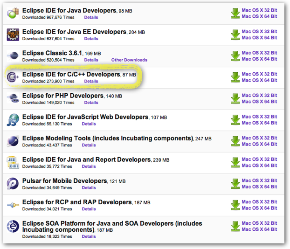This screenshot has width=290, height=249.
Task: Click the Eclipse Classic 3.6.1 sphere icon
Action: coord(13,55)
